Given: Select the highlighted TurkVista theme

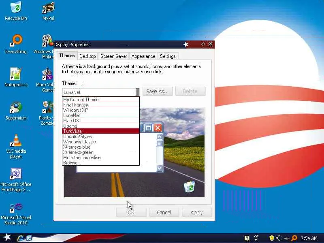Looking at the screenshot, I should 101,131.
